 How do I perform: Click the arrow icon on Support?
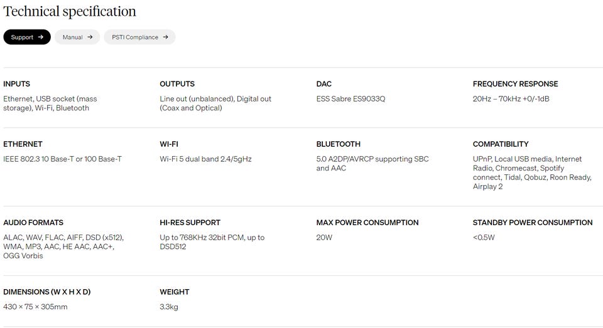41,37
